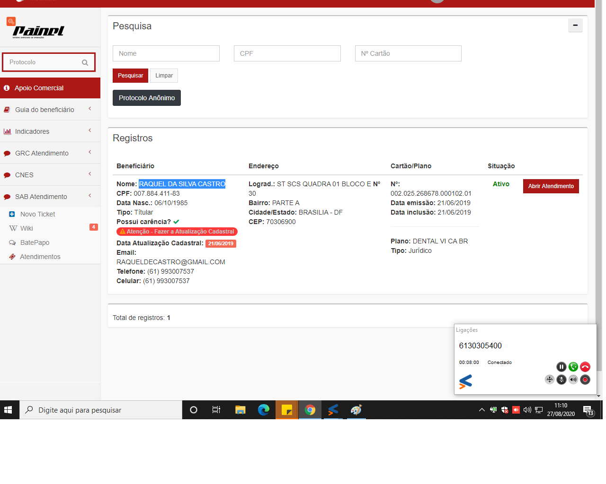Put the call on hold with pause button
The height and width of the screenshot is (484, 606).
pyautogui.click(x=561, y=367)
